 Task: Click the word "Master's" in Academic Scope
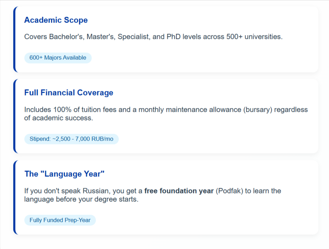point(101,36)
